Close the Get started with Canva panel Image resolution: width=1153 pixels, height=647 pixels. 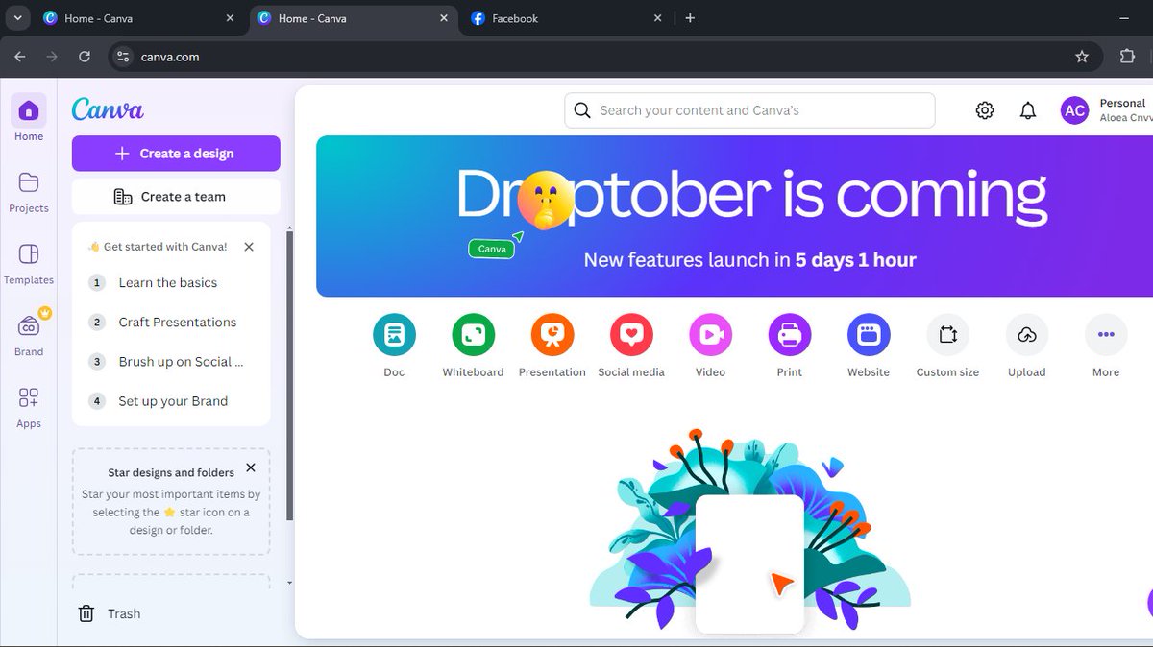(x=249, y=247)
